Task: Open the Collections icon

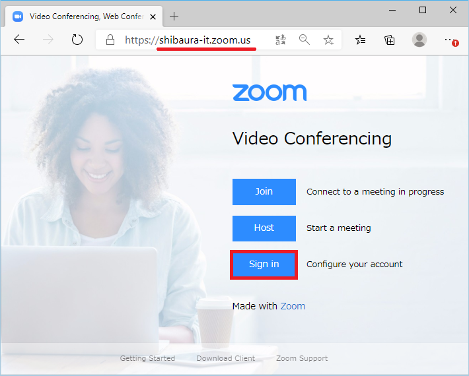Action: (390, 40)
